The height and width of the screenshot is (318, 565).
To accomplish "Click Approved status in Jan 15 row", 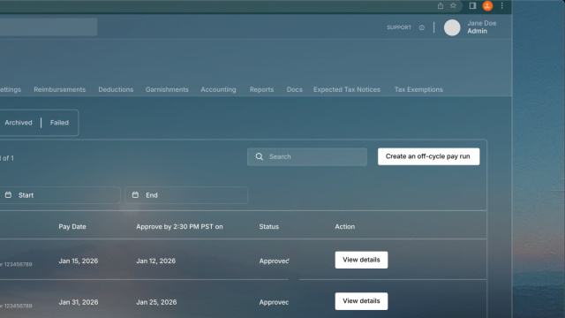I will tap(274, 261).
